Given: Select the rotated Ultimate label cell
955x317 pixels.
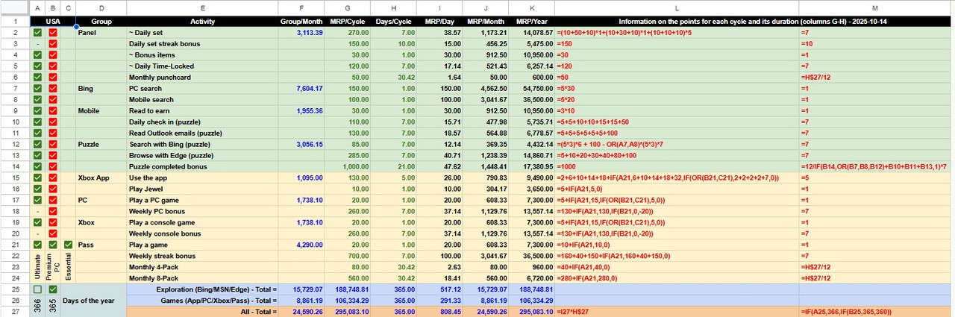Looking at the screenshot, I should point(37,267).
